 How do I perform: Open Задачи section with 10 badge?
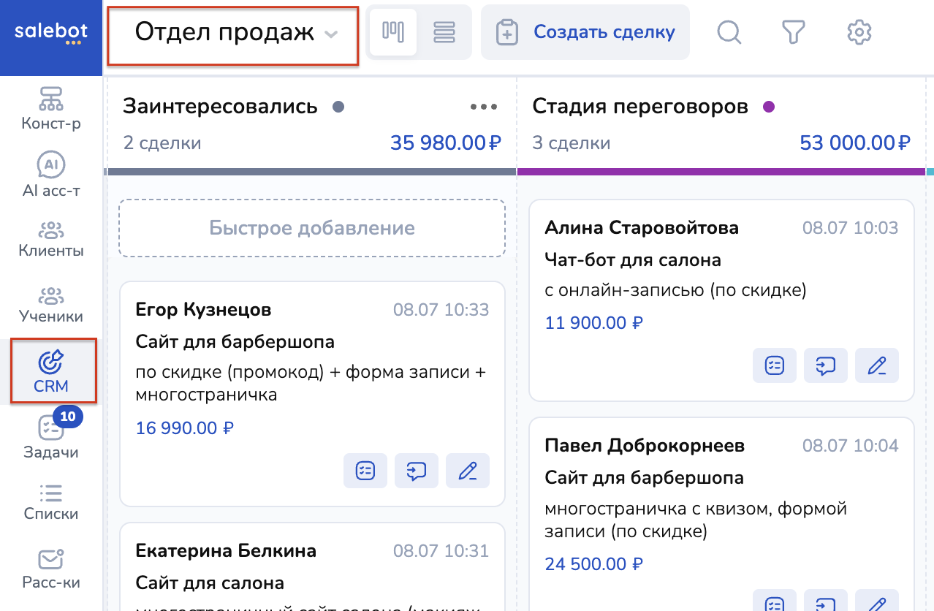point(51,437)
